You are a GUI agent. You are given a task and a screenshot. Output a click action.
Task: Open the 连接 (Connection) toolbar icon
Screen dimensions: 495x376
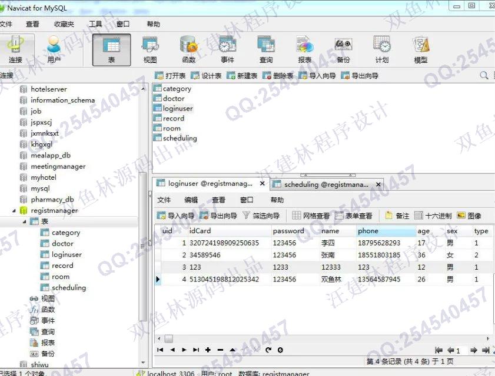(x=15, y=49)
